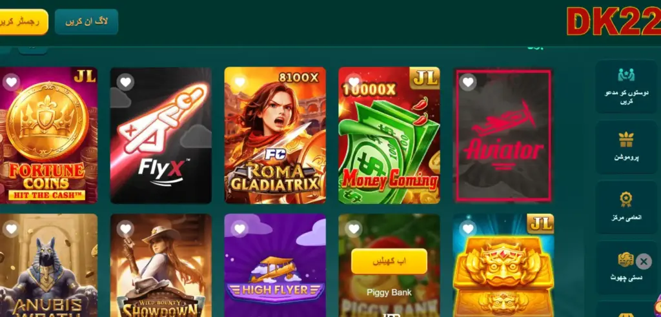Open the reward center medal icon

pyautogui.click(x=626, y=199)
